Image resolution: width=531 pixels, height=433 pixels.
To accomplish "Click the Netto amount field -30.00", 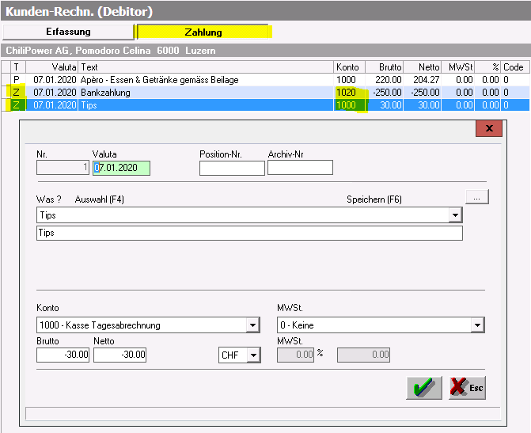I will click(119, 355).
